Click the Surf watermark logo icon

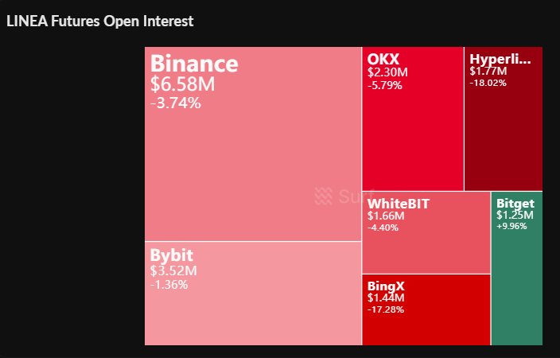point(322,196)
